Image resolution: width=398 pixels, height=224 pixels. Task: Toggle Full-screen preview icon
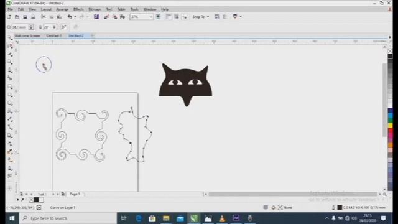(158, 17)
